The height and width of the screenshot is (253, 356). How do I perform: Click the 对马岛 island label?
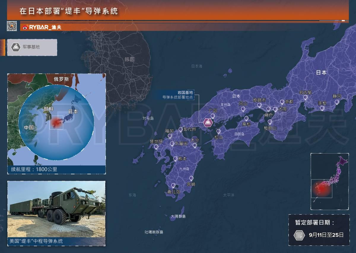[148, 118]
